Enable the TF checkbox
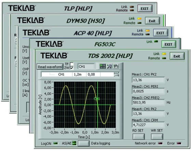 (71, 64)
